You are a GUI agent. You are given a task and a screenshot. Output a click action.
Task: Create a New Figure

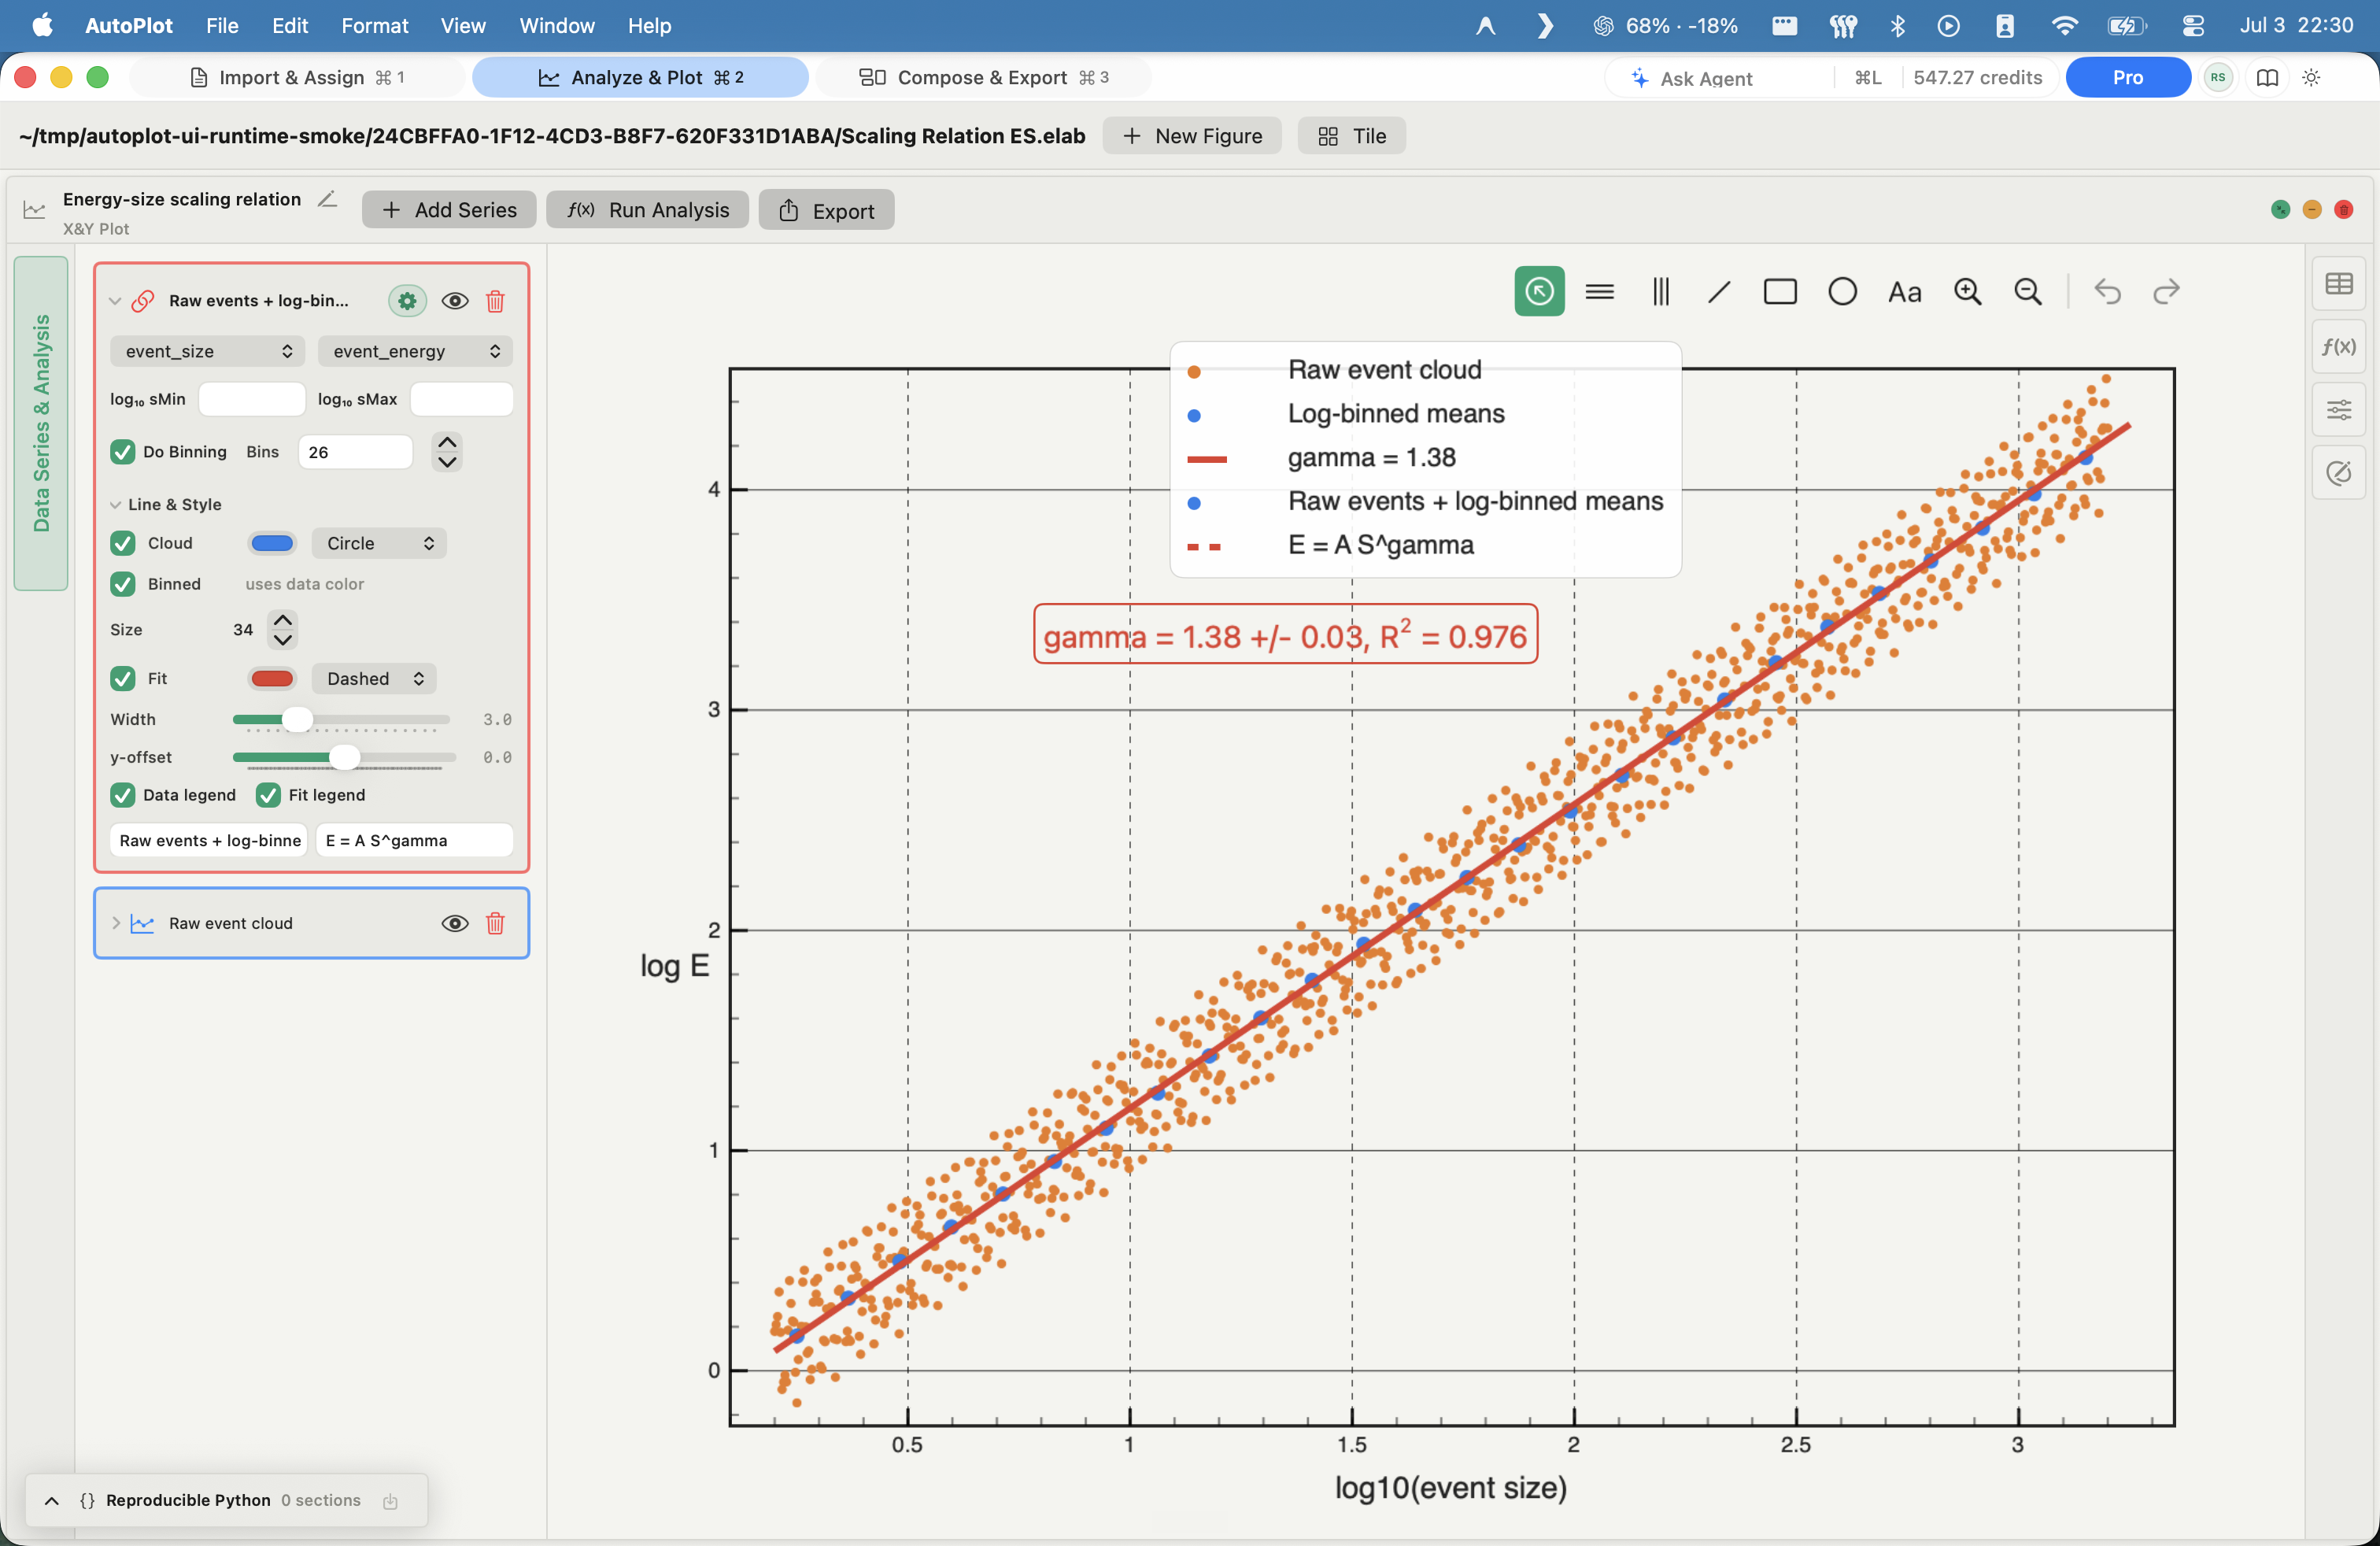pyautogui.click(x=1192, y=135)
